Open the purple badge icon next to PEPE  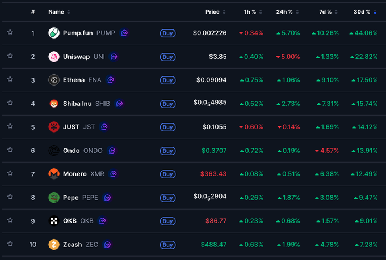click(107, 198)
